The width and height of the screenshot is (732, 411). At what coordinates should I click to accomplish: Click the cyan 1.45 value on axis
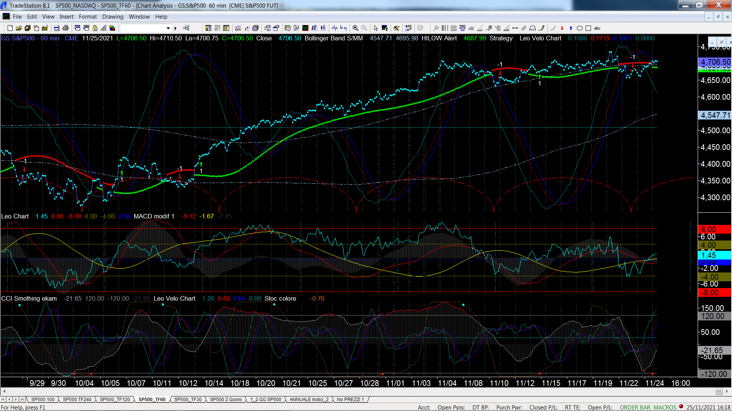click(x=715, y=255)
